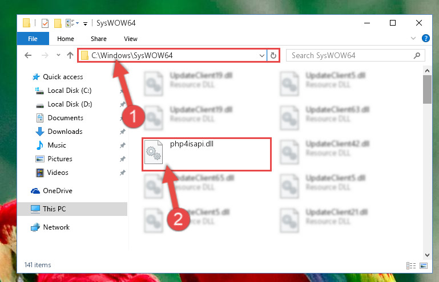Go up one folder level
Viewport: 439px width, 282px height.
(70, 55)
